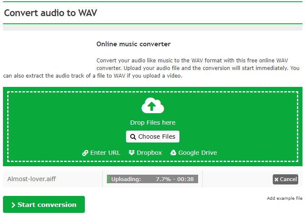The width and height of the screenshot is (305, 215).
Task: Click the cloud upload icon
Action: (x=153, y=106)
